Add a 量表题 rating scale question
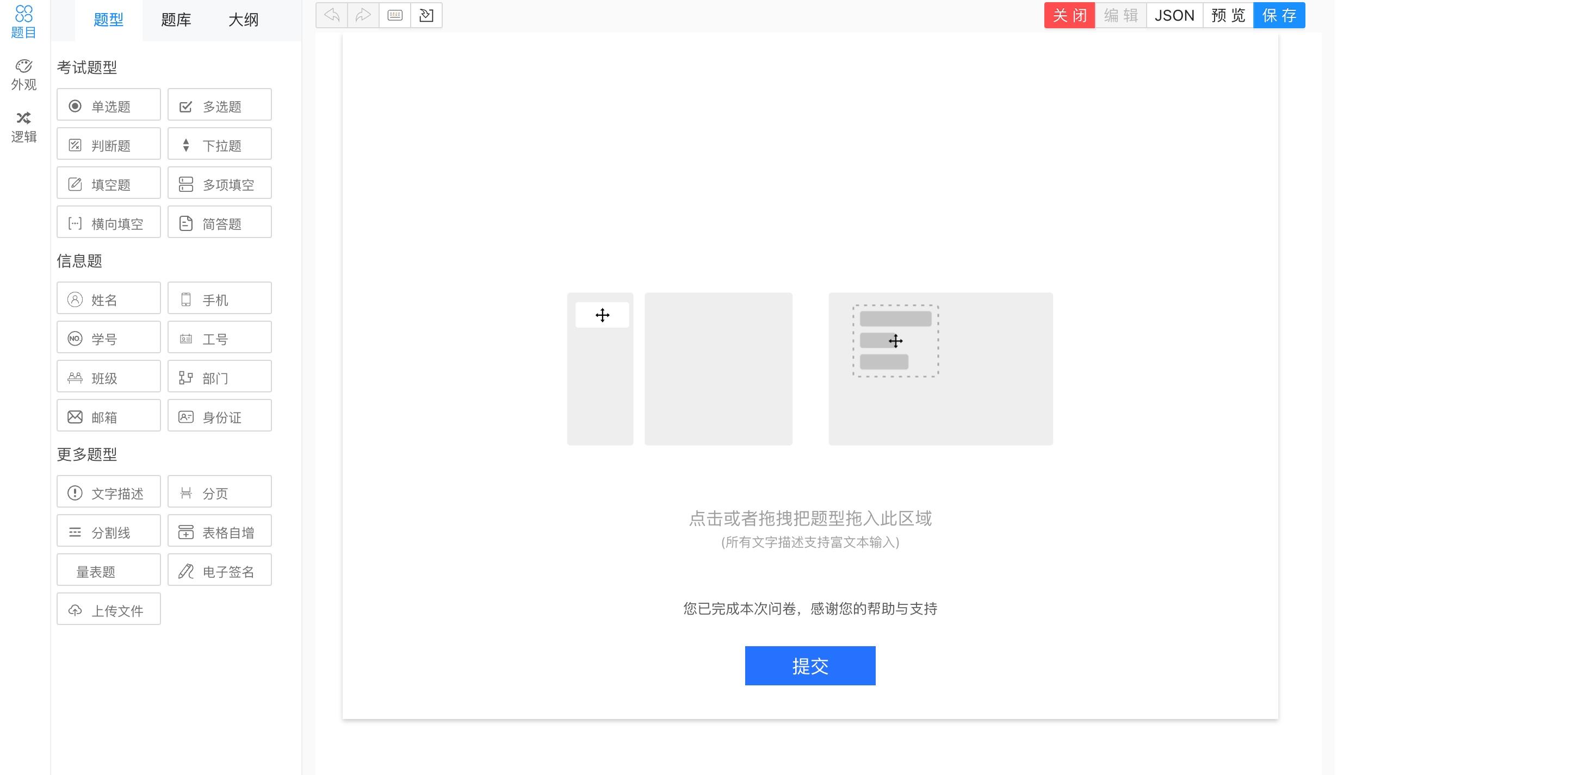 (x=109, y=572)
